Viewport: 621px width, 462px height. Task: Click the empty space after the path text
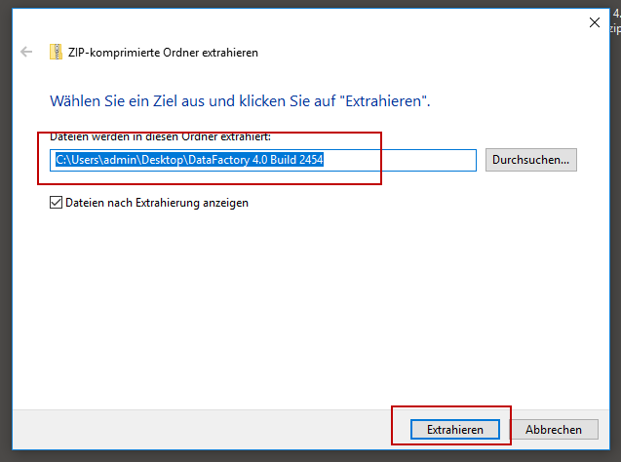pyautogui.click(x=409, y=160)
